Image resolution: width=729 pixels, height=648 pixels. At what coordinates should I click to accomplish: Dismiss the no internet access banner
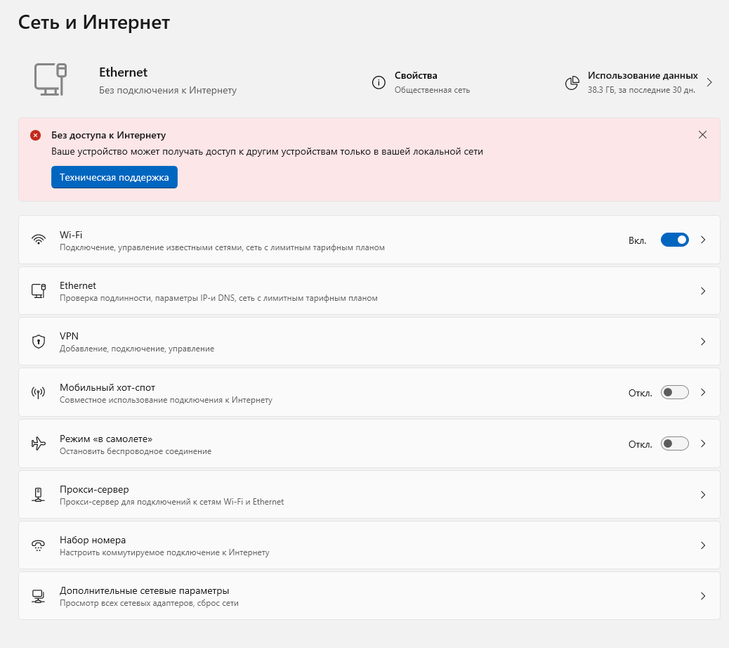[x=702, y=135]
